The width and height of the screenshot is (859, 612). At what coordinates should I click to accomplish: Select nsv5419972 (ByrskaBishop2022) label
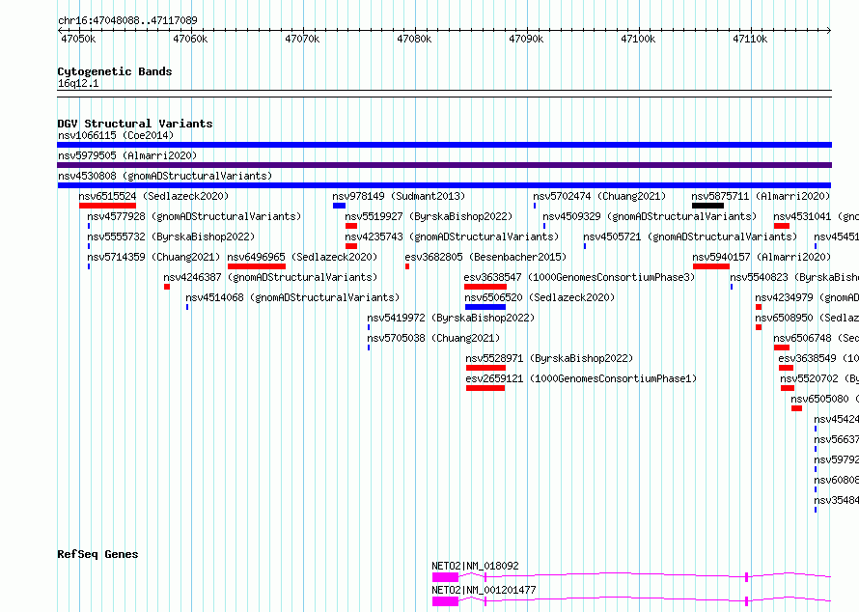click(x=451, y=318)
